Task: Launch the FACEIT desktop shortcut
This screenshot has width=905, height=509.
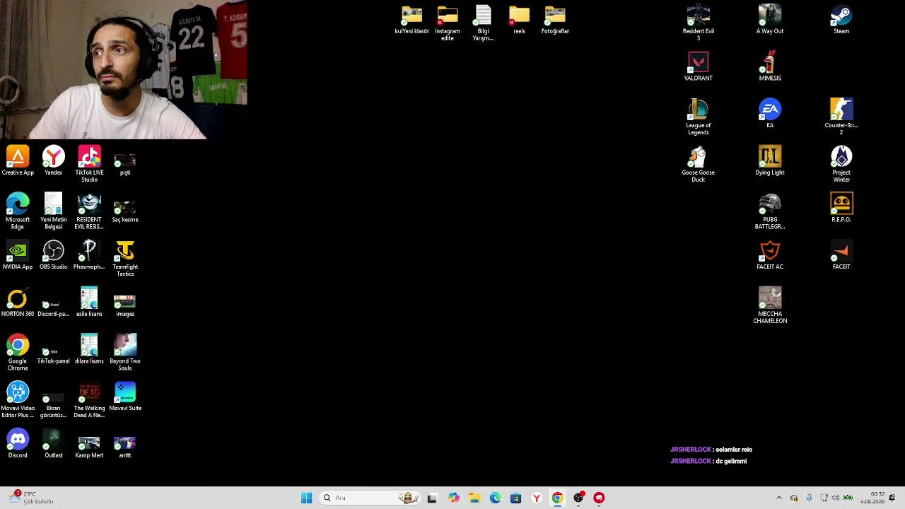Action: point(841,255)
